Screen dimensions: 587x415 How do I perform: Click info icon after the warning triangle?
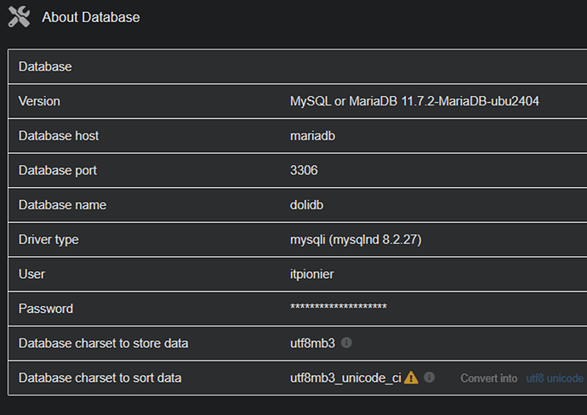(430, 378)
